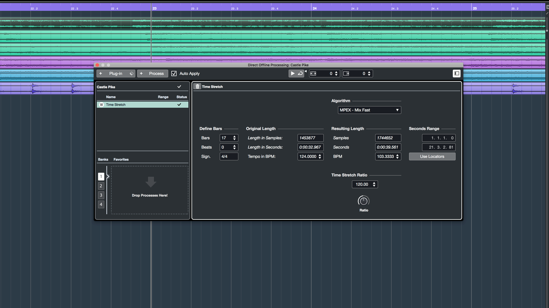
Task: Open audition volume triangle
Action: (306, 71)
